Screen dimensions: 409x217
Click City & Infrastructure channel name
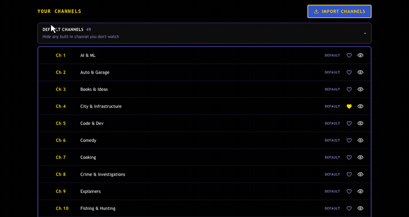coord(101,106)
